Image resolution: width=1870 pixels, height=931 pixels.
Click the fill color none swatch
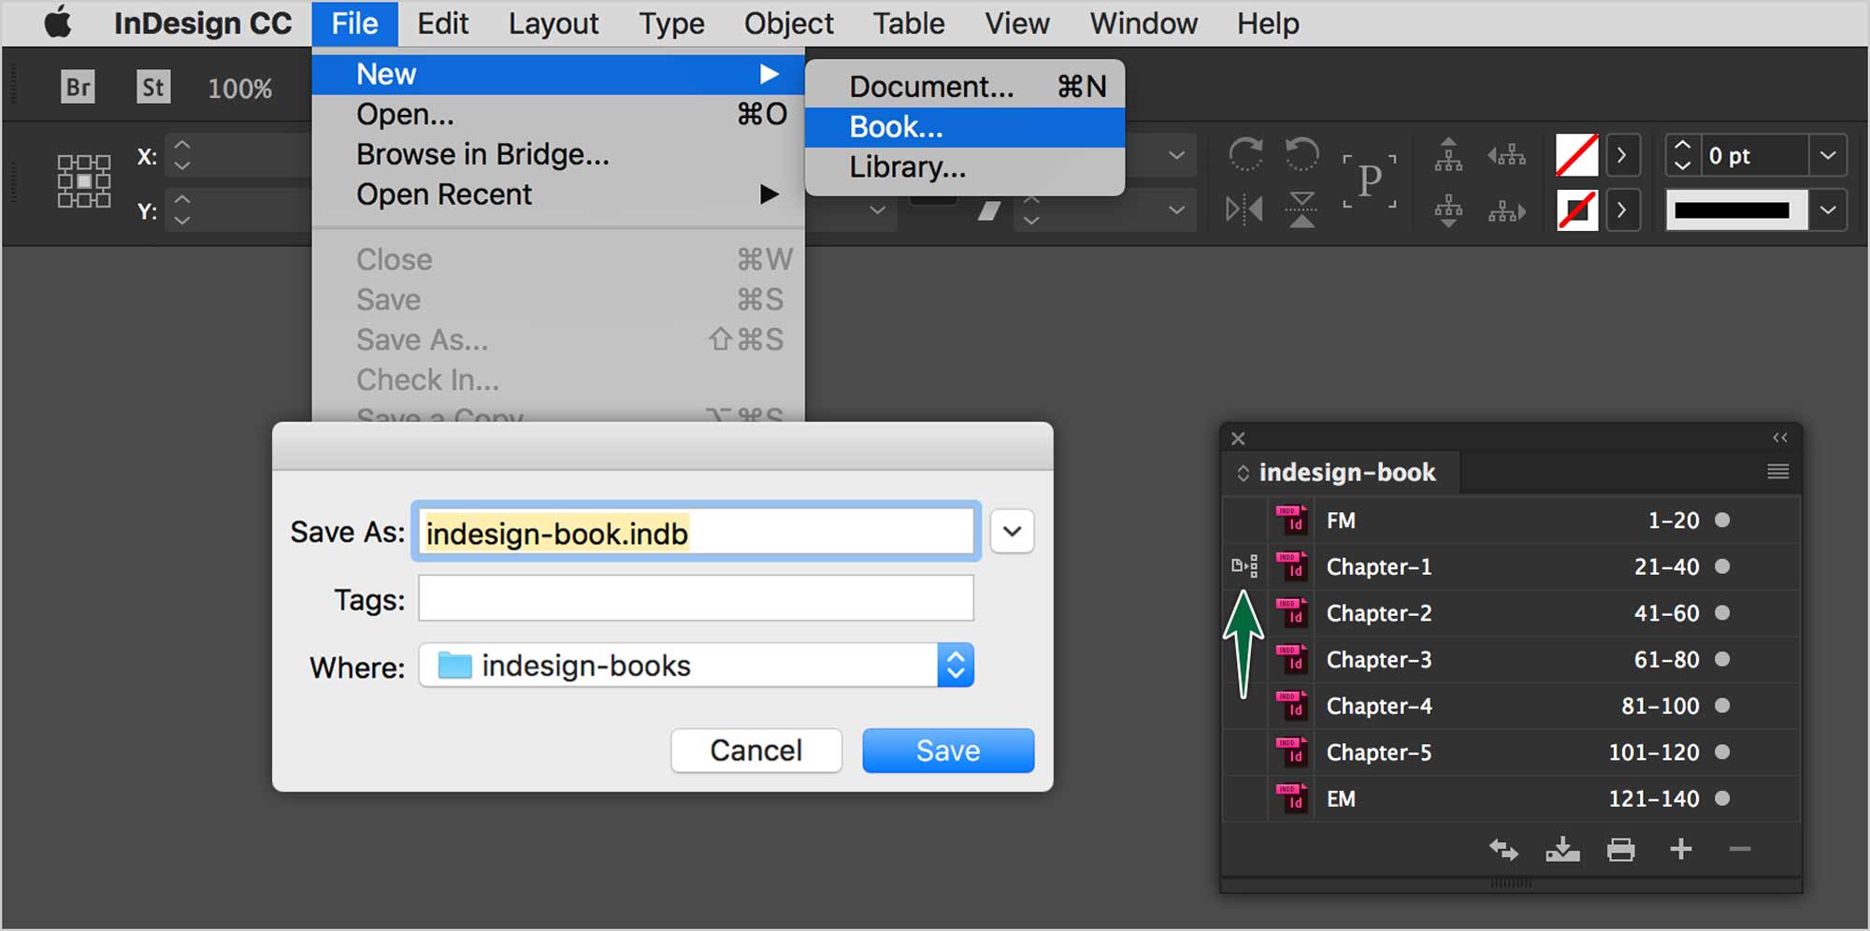pyautogui.click(x=1576, y=155)
